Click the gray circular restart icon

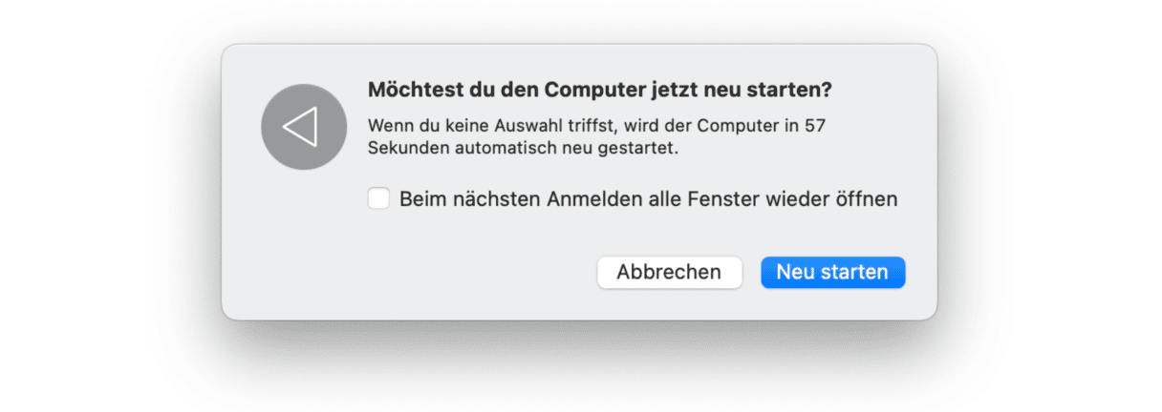point(304,127)
